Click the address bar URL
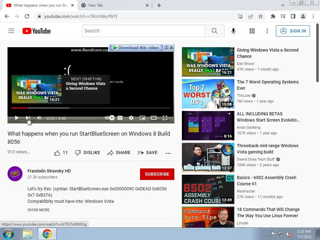This screenshot has height=240, width=320. (81, 16)
